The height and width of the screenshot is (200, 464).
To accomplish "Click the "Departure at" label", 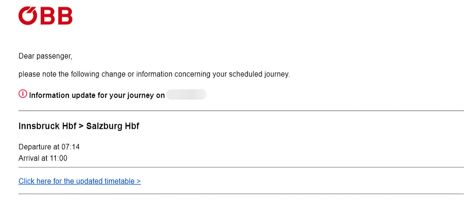I will click(x=39, y=147).
